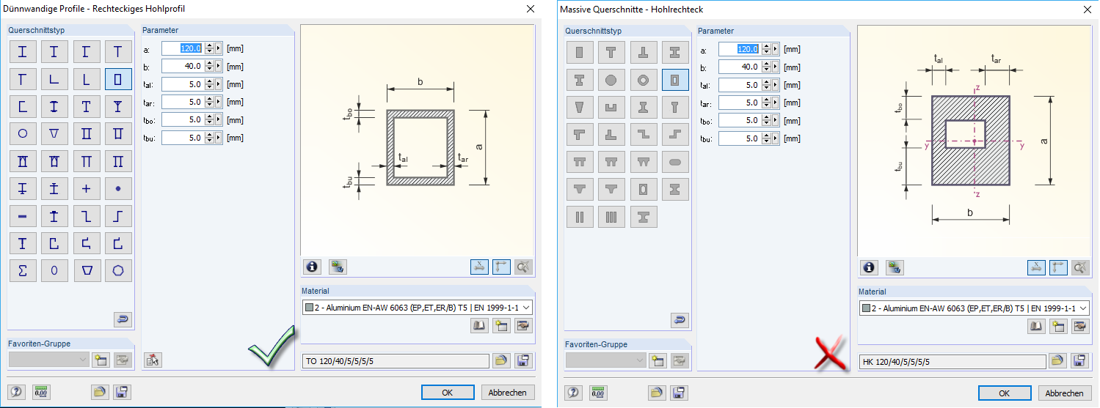
Task: Toggle axes display under thin-walled preview
Action: 502,267
